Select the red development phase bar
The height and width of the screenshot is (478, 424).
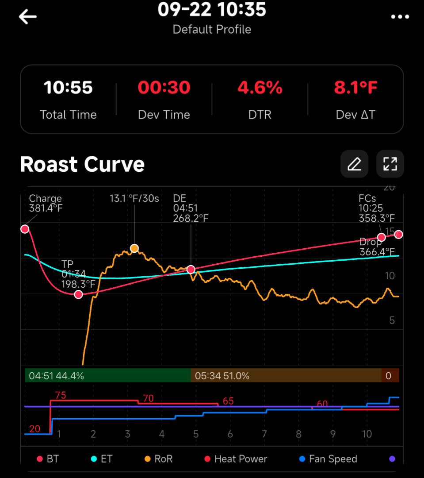(390, 376)
